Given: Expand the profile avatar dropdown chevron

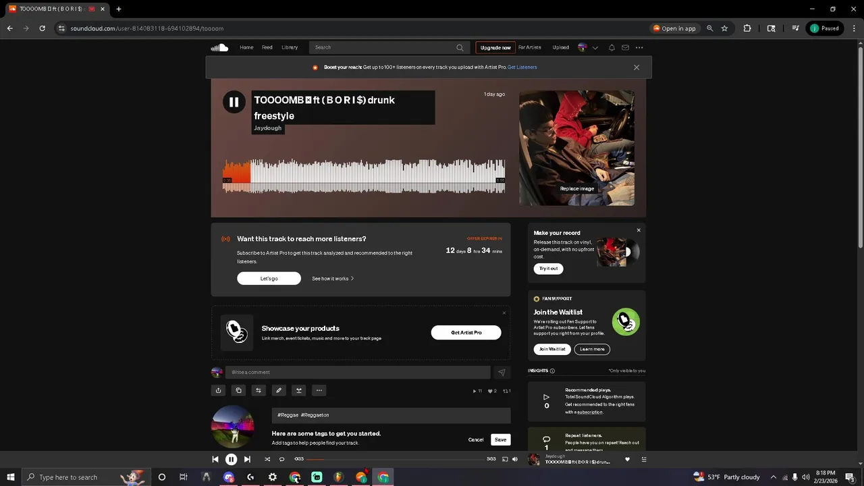Looking at the screenshot, I should 595,48.
